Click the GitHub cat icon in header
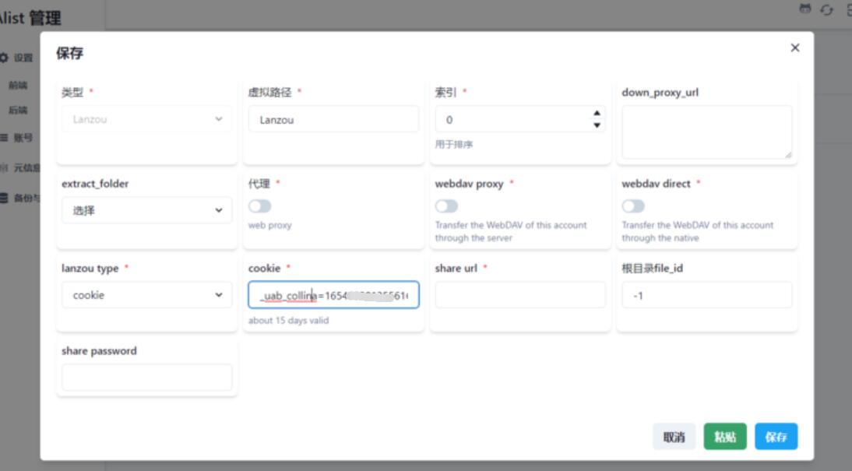Viewport: 852px width, 471px height. (805, 9)
